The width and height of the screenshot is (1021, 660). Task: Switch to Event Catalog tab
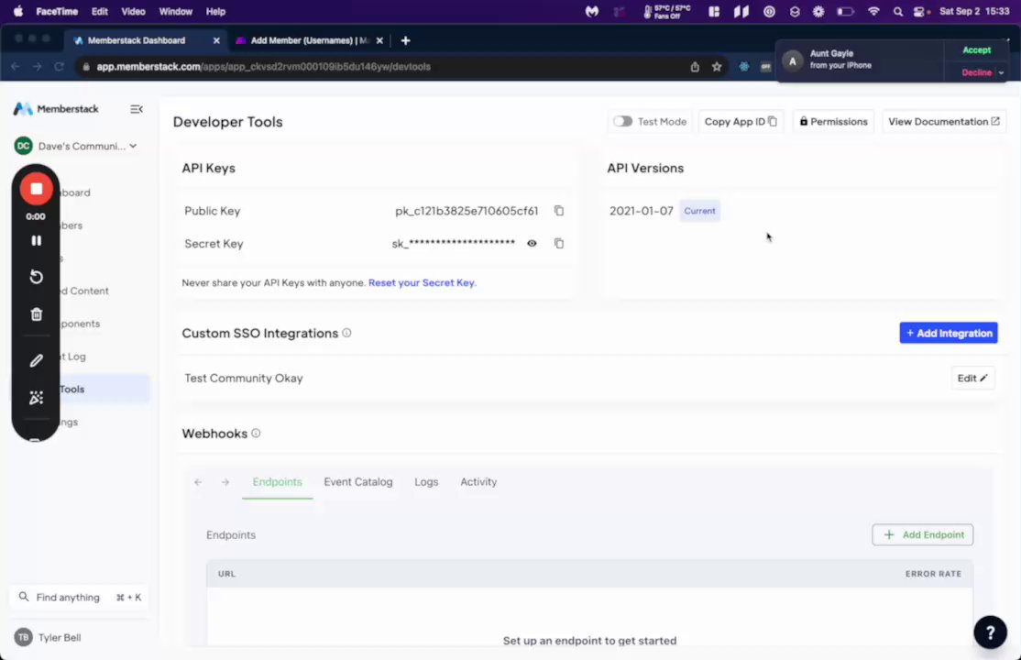[358, 482]
